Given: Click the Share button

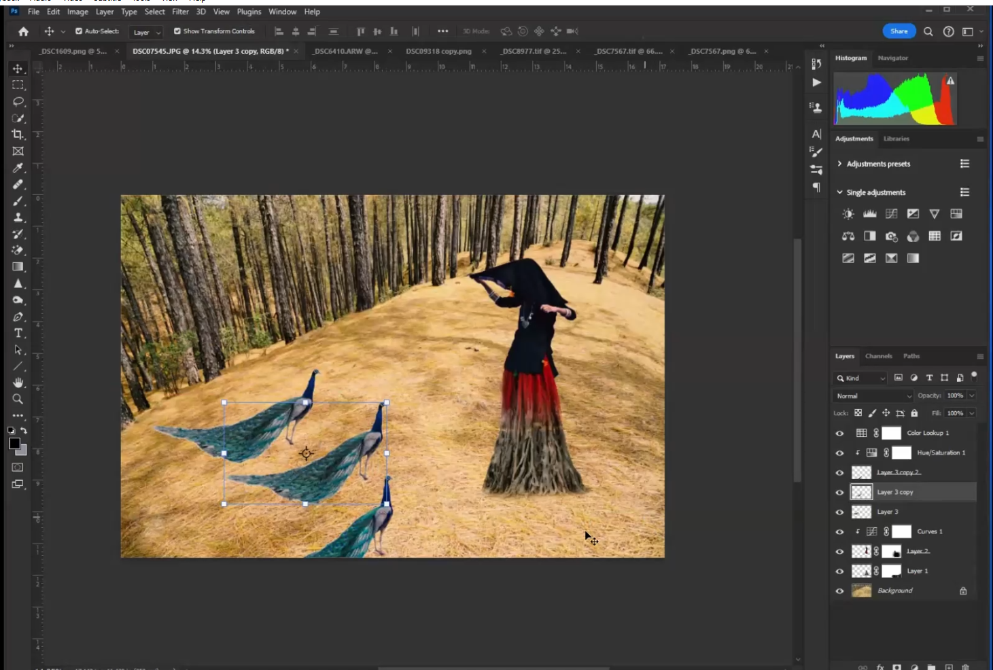Looking at the screenshot, I should pos(899,31).
